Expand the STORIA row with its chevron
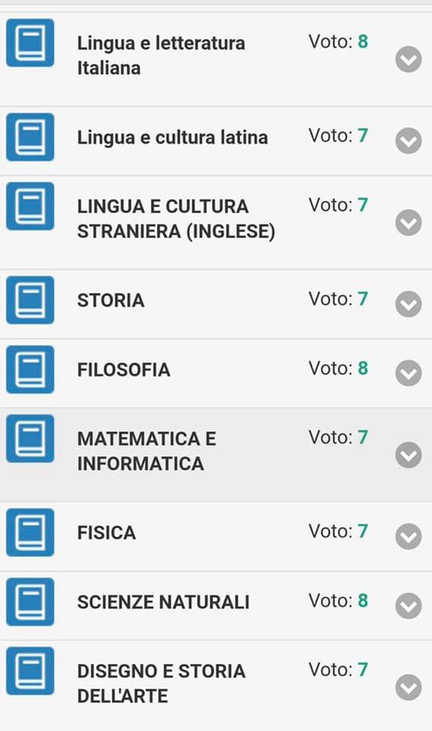This screenshot has height=731, width=432. point(408,304)
